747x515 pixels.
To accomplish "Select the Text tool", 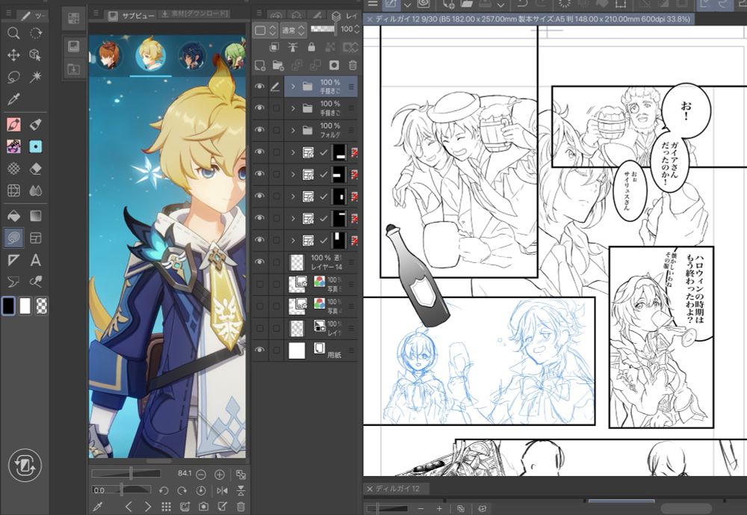I will point(35,260).
